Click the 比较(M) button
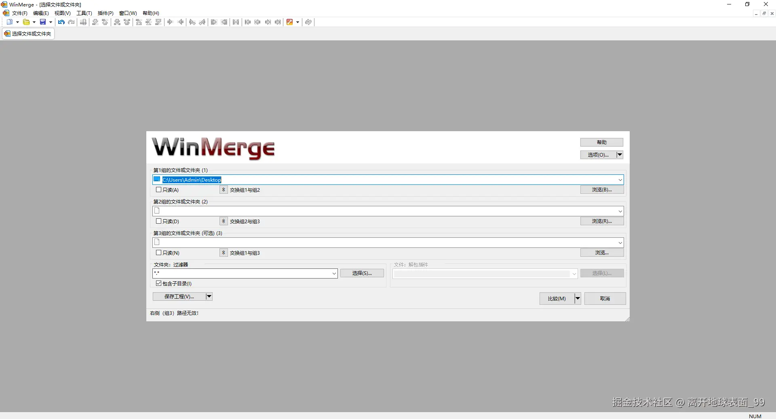 click(557, 299)
